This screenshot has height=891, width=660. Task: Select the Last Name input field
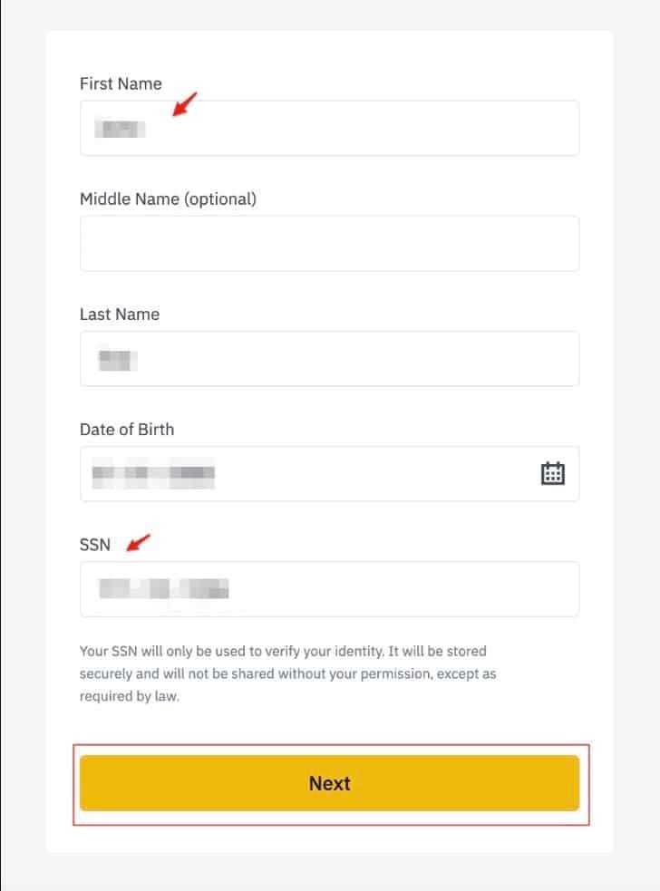[x=330, y=358]
